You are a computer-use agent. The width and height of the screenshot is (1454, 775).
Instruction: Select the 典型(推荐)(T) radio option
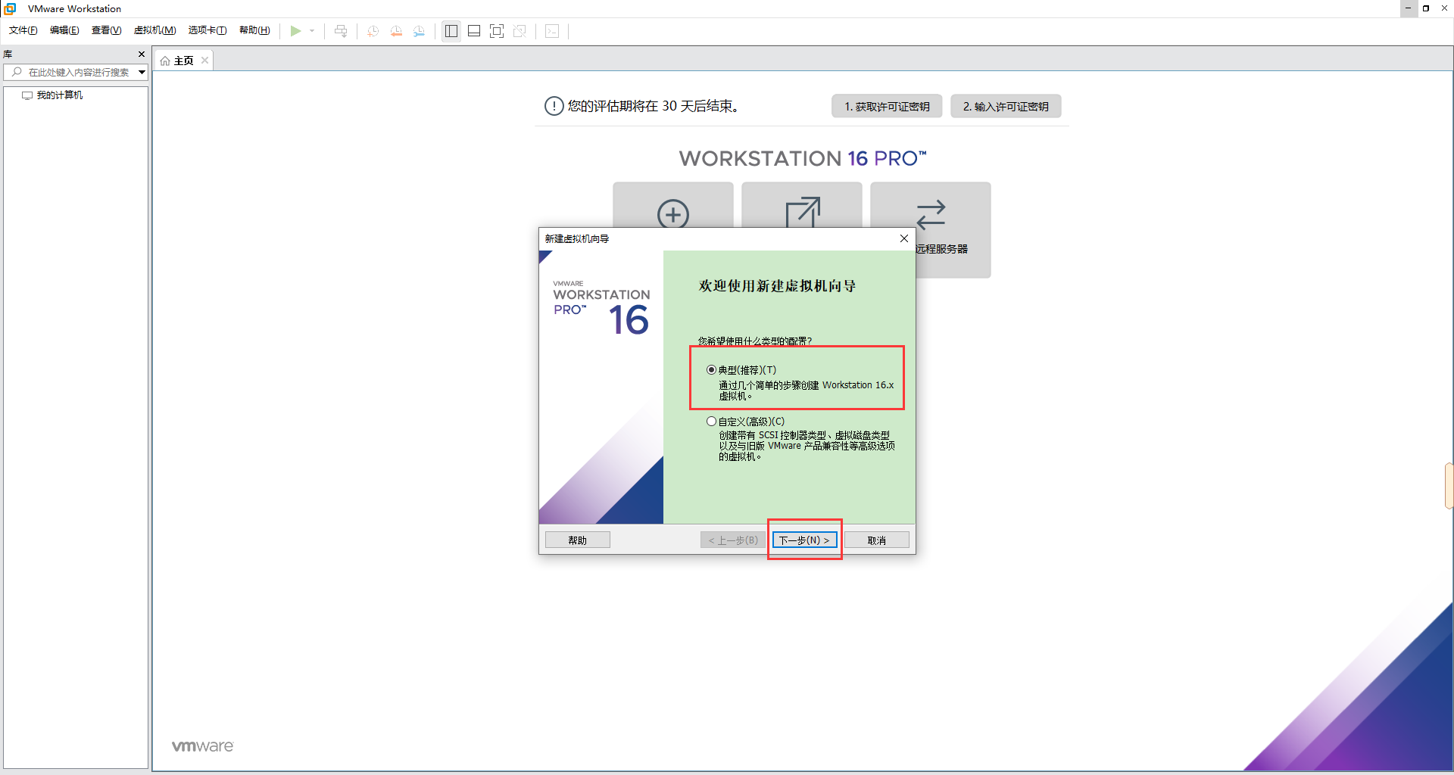711,370
